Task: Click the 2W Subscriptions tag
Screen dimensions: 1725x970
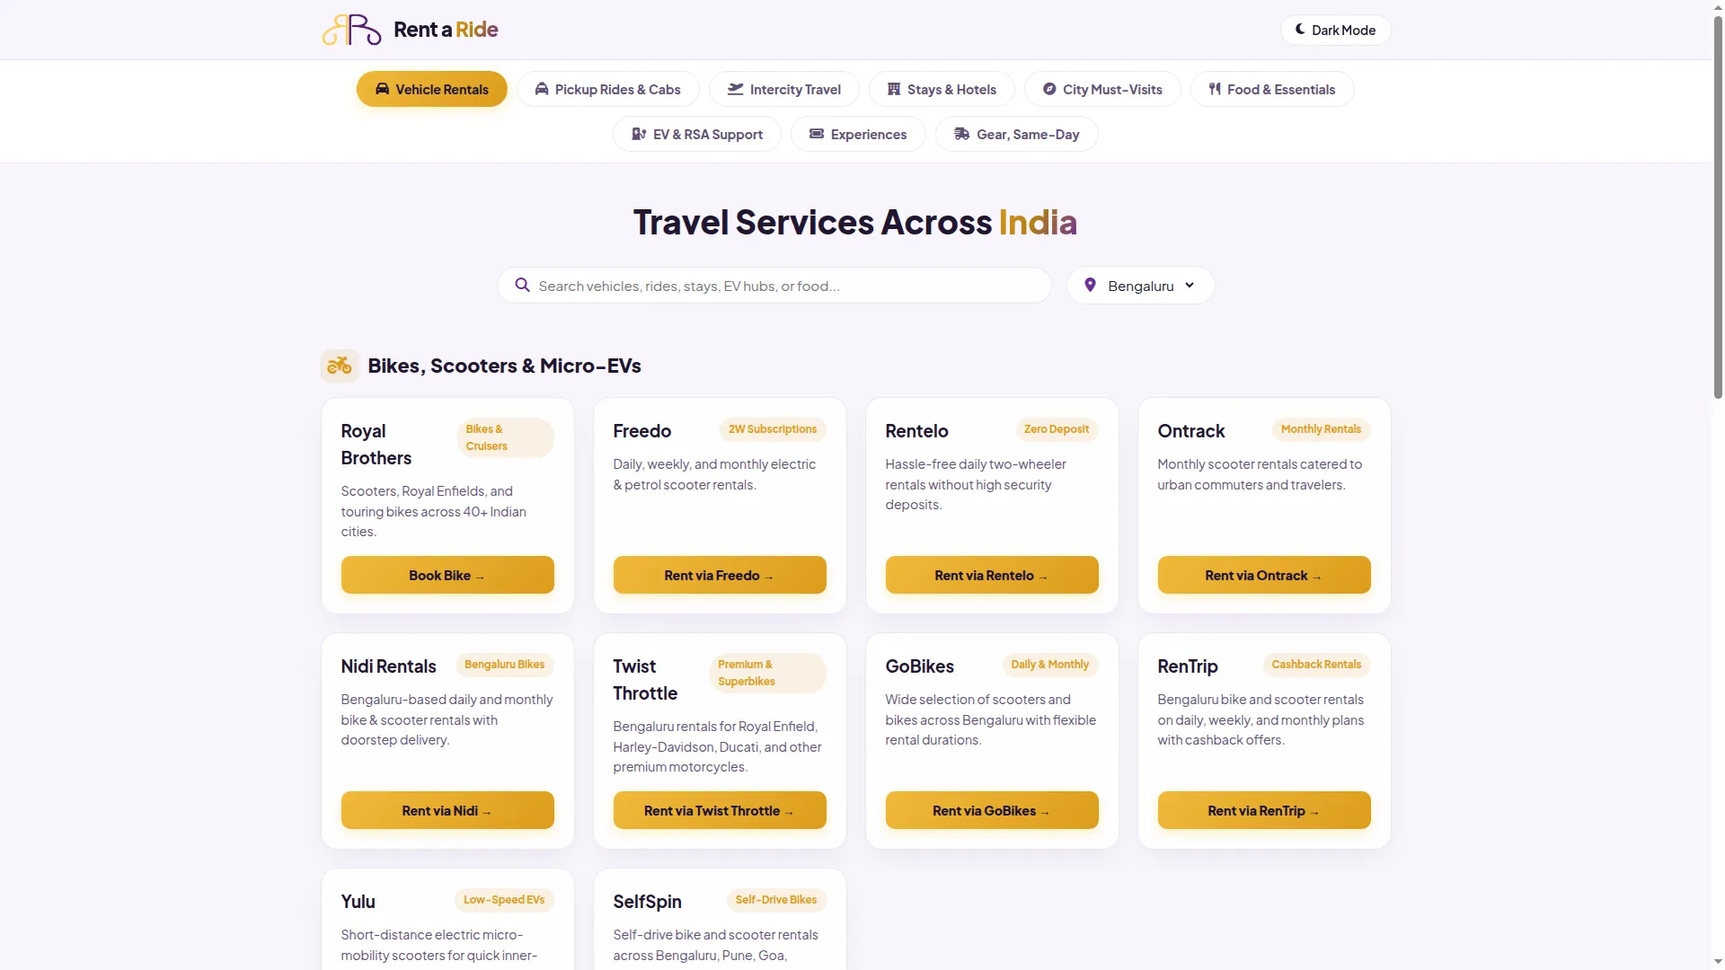Action: point(773,429)
